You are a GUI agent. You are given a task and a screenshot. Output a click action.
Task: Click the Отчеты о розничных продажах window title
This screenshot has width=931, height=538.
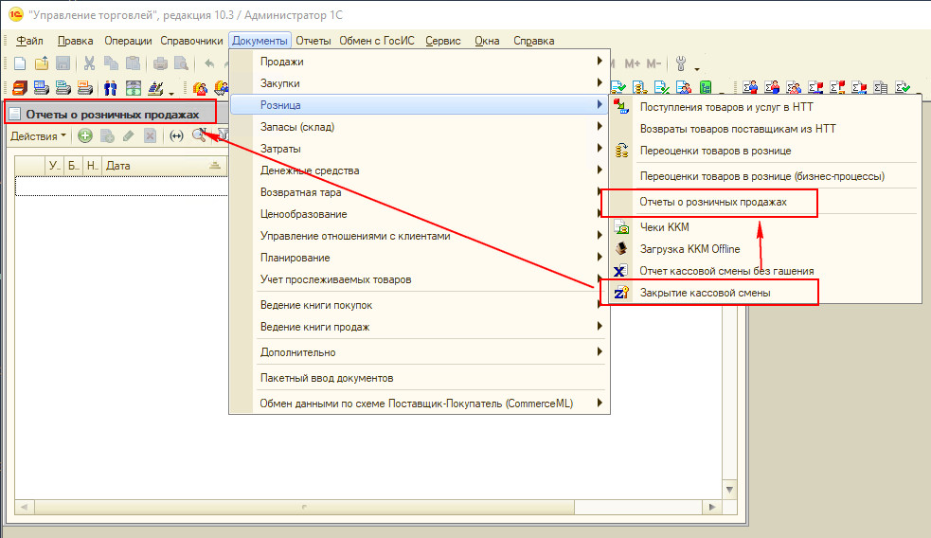click(x=112, y=114)
